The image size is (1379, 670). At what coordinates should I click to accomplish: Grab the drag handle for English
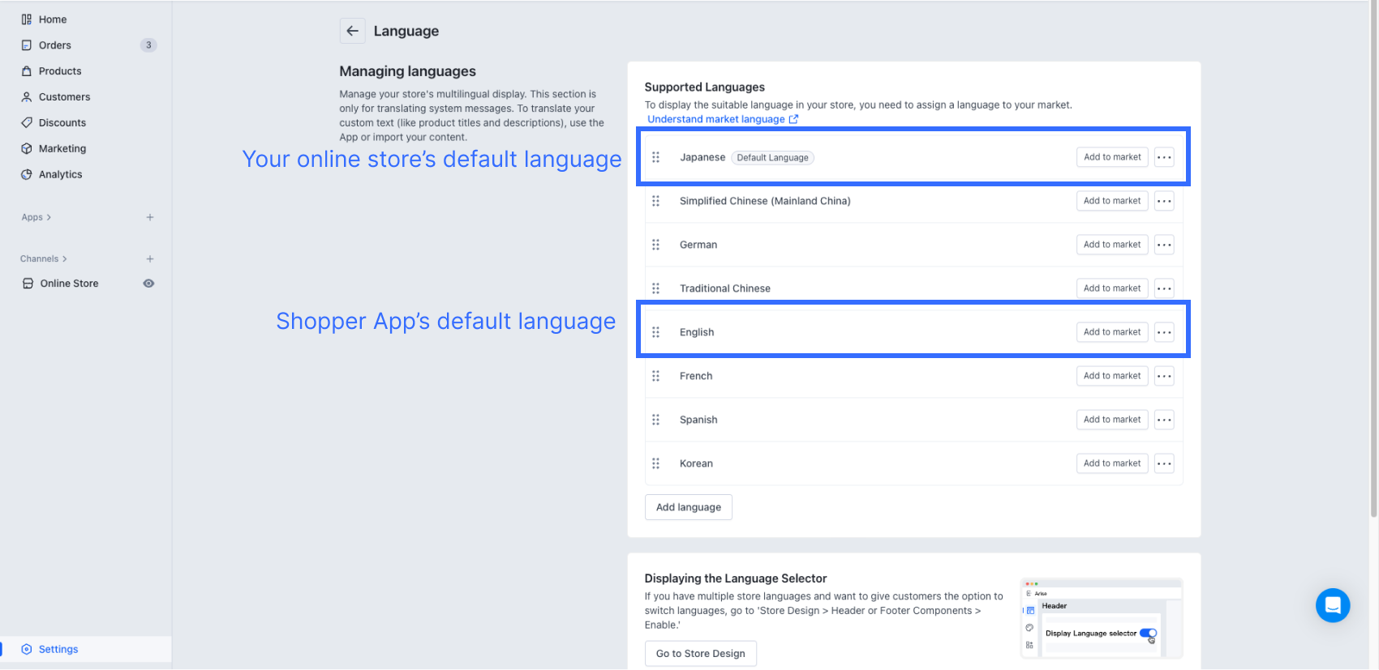[x=656, y=332]
